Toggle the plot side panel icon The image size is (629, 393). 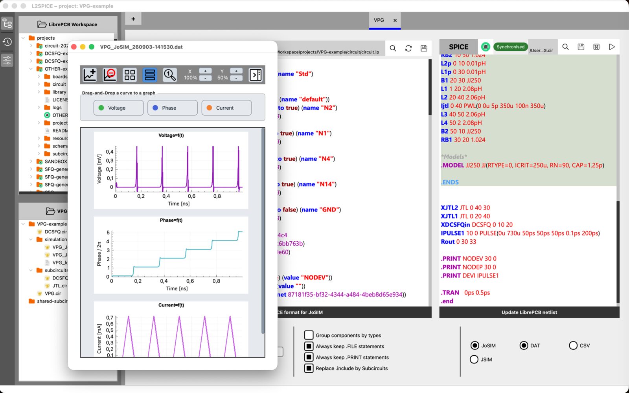[x=256, y=75]
